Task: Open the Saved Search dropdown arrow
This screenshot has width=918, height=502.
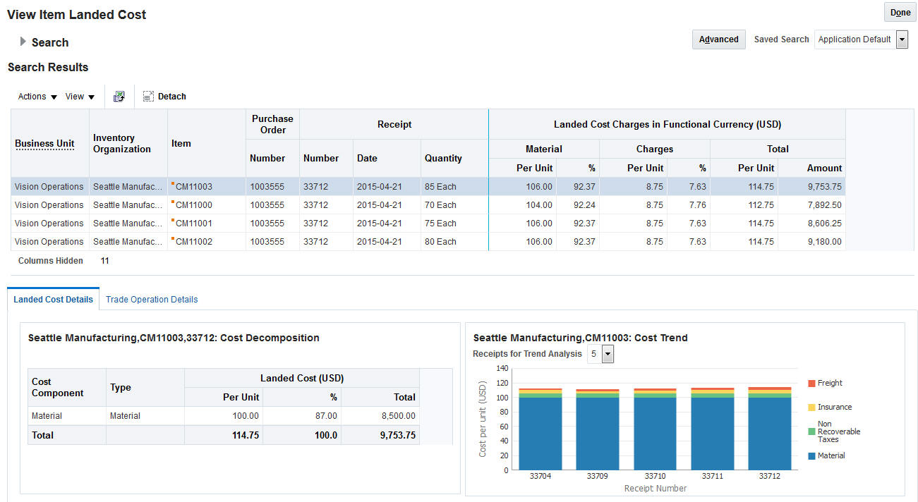Action: point(902,39)
